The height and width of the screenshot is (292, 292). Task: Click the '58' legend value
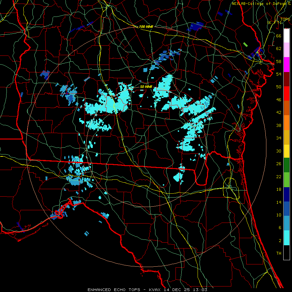point(279,61)
